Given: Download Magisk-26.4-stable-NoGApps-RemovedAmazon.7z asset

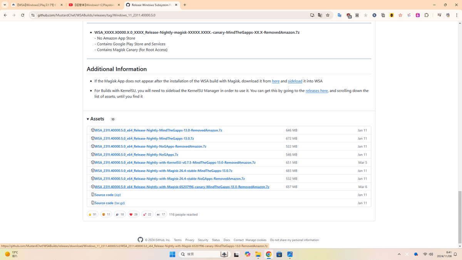Looking at the screenshot, I should tap(170, 179).
